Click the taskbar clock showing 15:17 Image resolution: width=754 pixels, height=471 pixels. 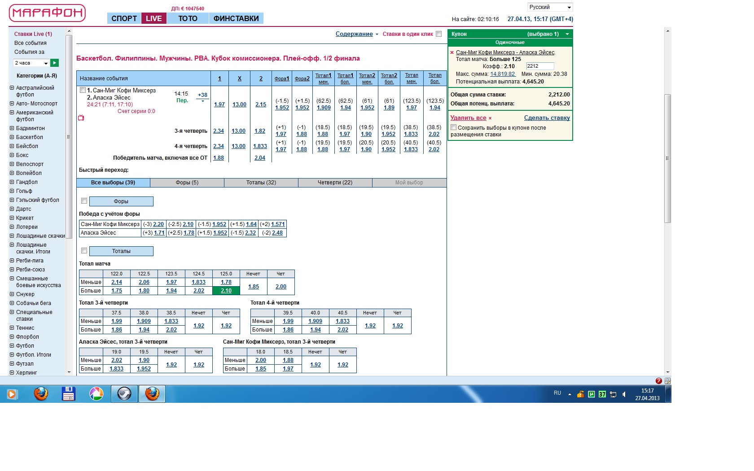coord(648,394)
